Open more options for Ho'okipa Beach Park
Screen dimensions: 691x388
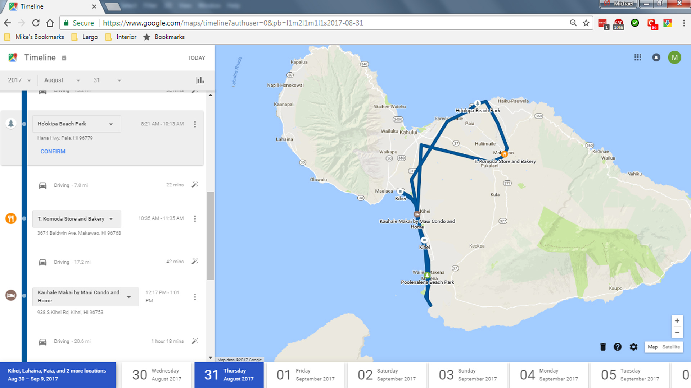click(195, 124)
